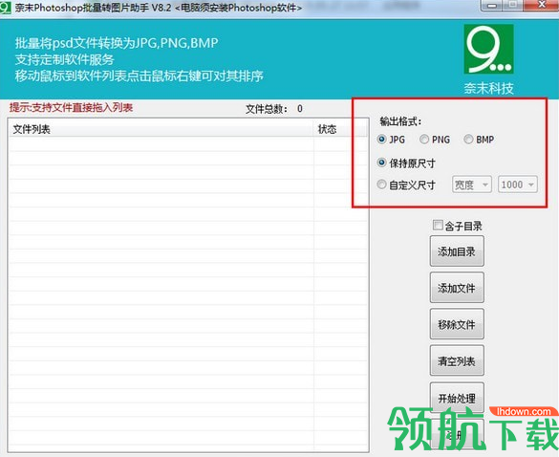
Task: Expand the 1000 size dropdown
Action: pyautogui.click(x=518, y=185)
